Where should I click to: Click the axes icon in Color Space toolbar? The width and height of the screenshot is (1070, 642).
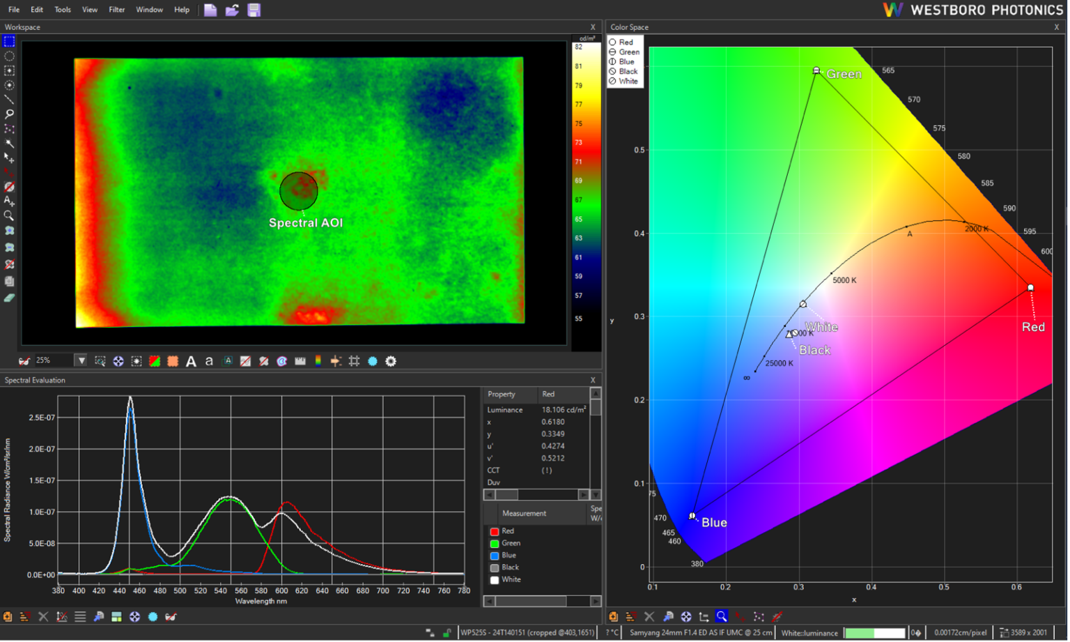click(x=704, y=618)
